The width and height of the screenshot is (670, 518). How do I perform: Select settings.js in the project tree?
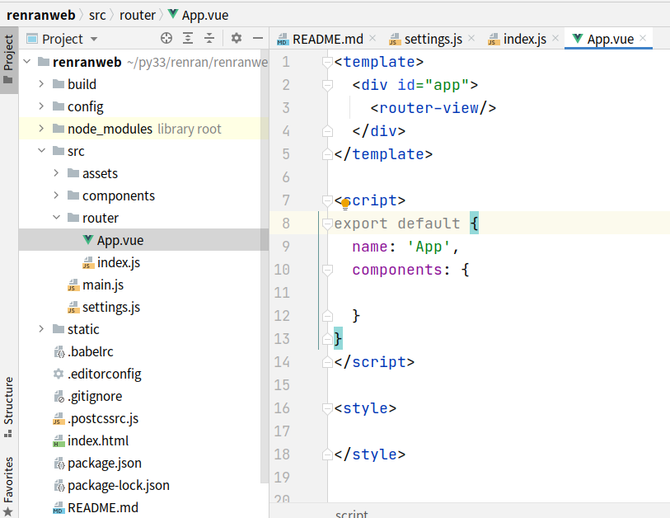[x=111, y=307]
